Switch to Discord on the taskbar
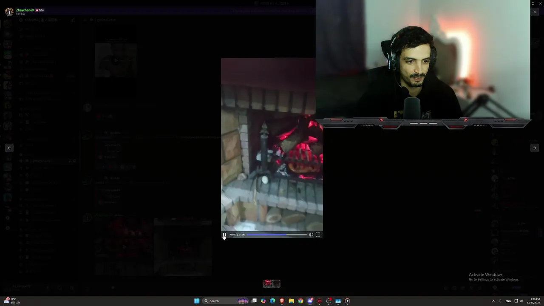This screenshot has height=306, width=544. click(x=310, y=301)
